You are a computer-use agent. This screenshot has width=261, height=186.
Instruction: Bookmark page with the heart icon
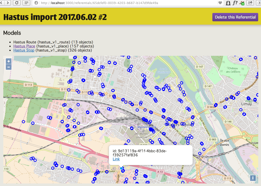pyautogui.click(x=220, y=3)
